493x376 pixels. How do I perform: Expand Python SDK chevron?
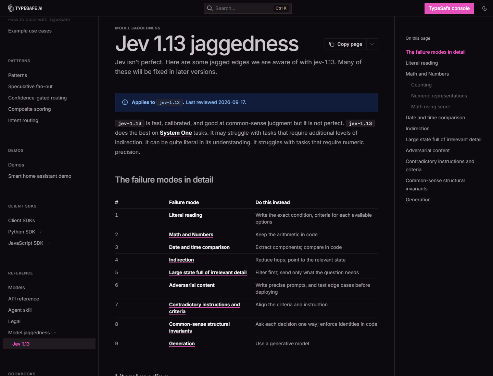tap(41, 232)
